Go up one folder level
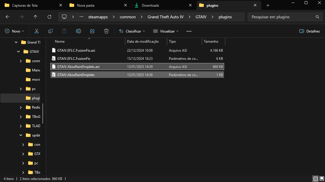The width and height of the screenshot is (325, 182). [x=35, y=17]
